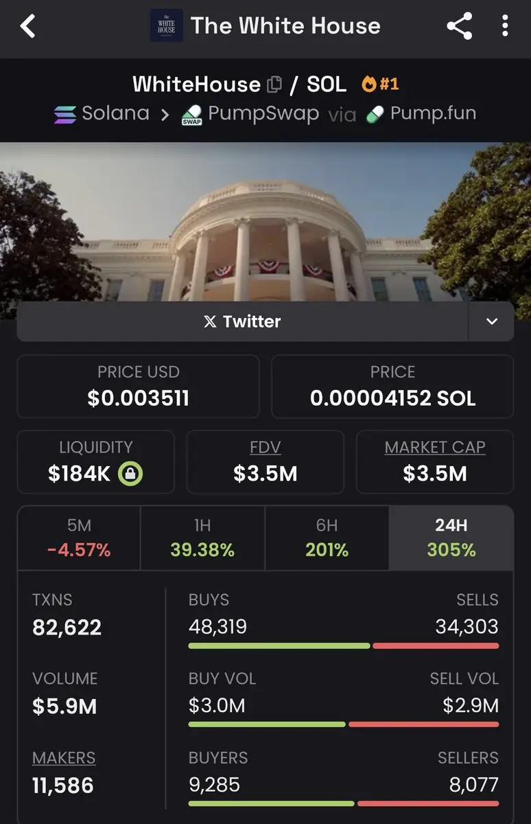
Task: Open the three-dot overflow menu
Action: (505, 27)
